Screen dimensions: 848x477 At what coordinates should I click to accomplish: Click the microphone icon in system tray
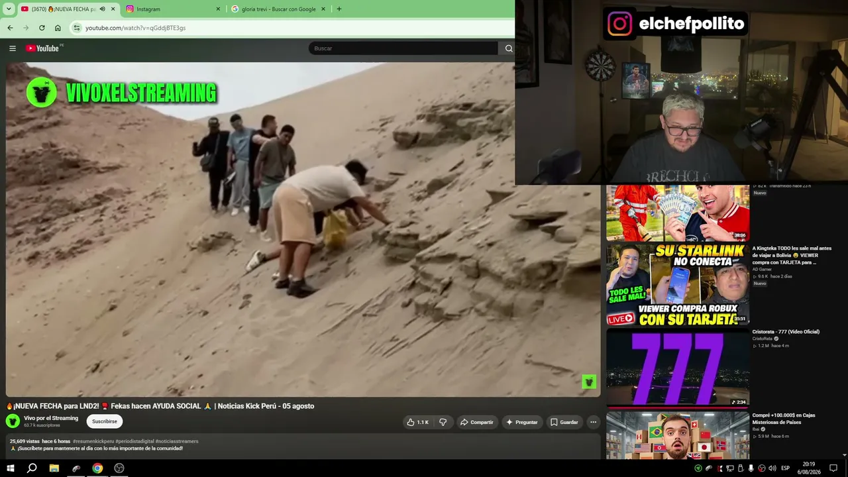click(751, 468)
